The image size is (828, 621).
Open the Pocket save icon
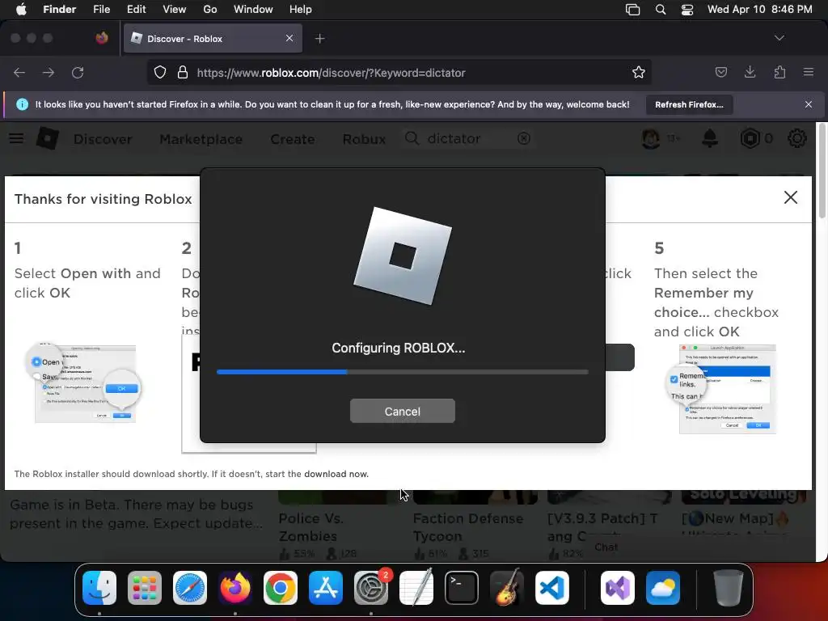(x=720, y=72)
